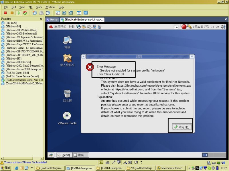229x171 pixels.
Task: Open the volume control speaker in the guest panel
Action: [x=223, y=27]
